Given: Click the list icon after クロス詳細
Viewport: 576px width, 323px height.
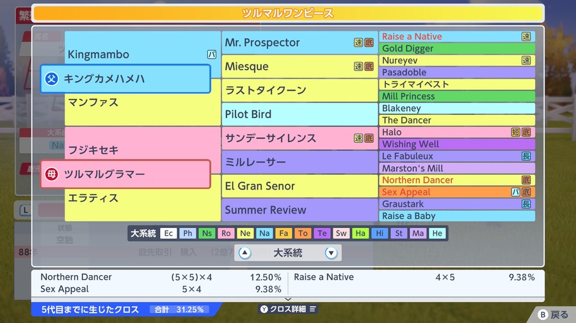Looking at the screenshot, I should (312, 309).
